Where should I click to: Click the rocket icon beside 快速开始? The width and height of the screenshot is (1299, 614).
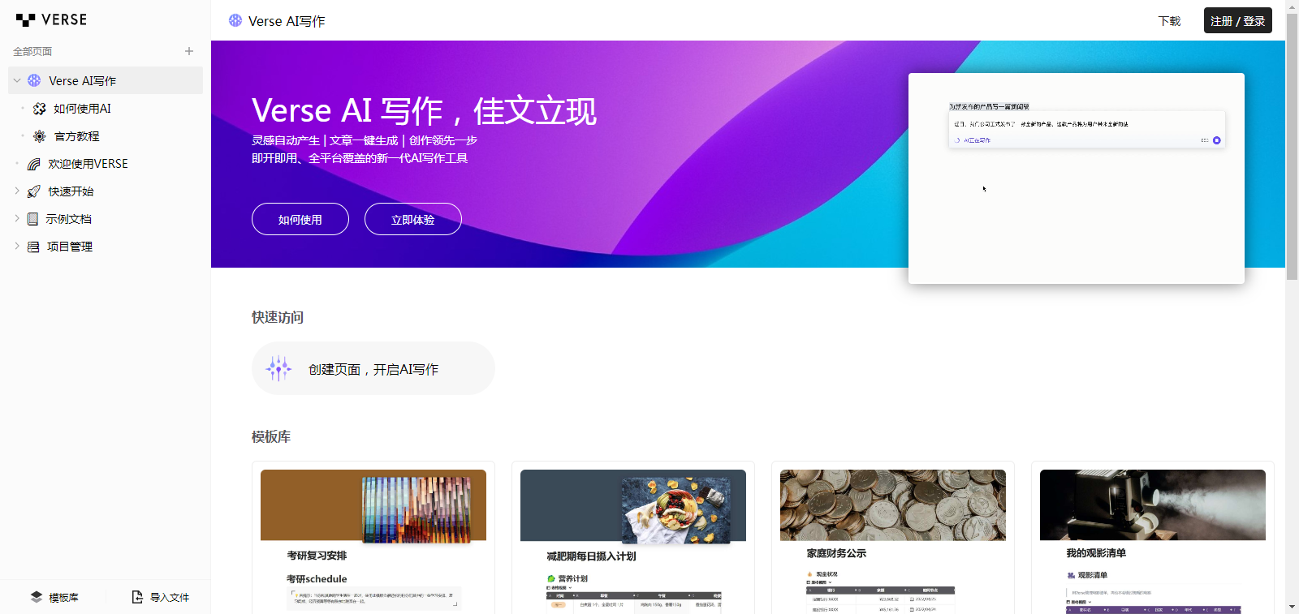tap(33, 191)
